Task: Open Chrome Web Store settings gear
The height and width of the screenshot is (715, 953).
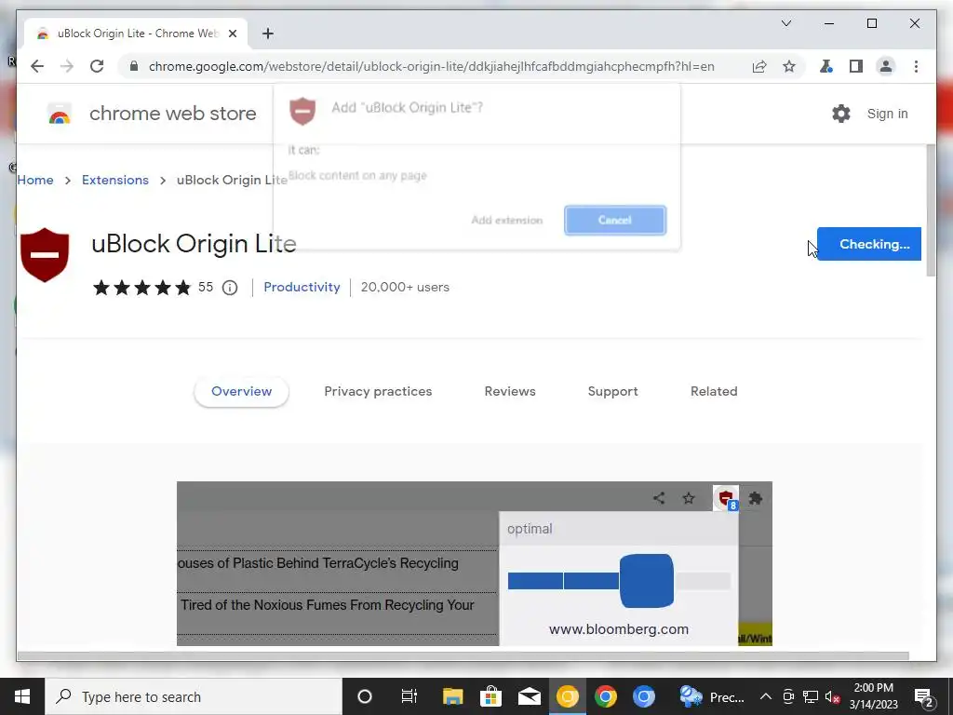Action: tap(841, 113)
